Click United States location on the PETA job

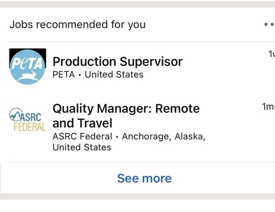click(x=114, y=75)
